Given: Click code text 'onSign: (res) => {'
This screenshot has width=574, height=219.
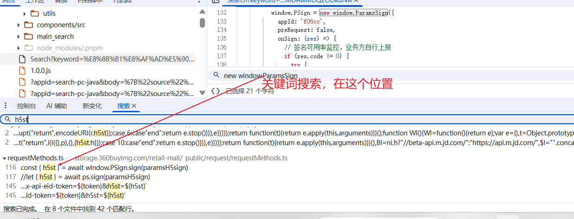Looking at the screenshot, I should coord(306,39).
